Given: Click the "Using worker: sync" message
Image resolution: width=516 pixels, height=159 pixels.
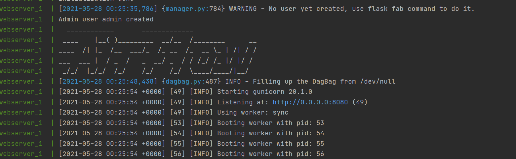Looking at the screenshot, I should tap(253, 113).
